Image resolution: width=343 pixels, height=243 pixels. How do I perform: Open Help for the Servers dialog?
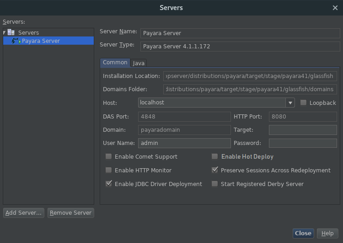tap(327, 233)
